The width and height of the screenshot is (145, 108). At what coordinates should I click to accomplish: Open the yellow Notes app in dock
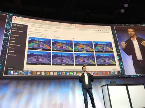click(x=43, y=73)
